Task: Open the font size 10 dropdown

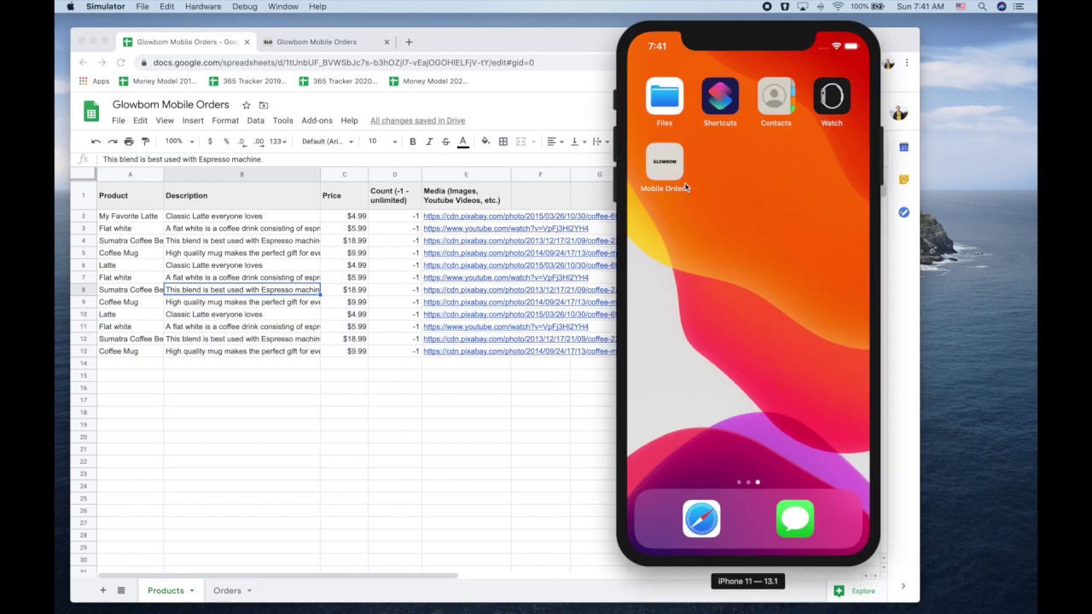Action: [x=382, y=142]
